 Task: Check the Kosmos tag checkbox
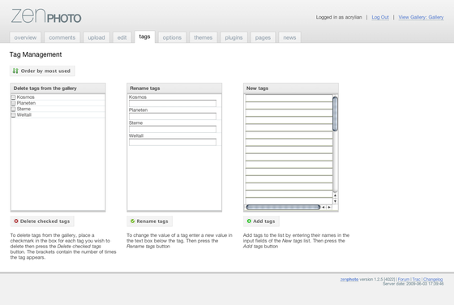click(13, 97)
